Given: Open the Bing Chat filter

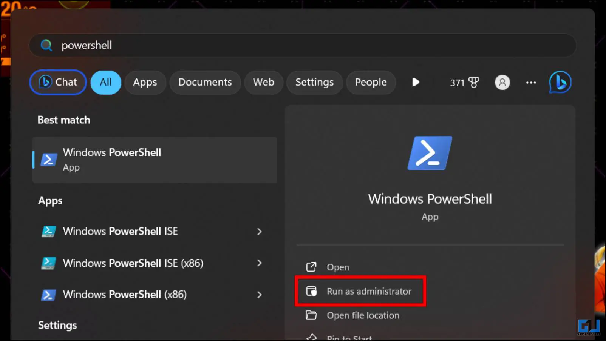Looking at the screenshot, I should click(x=58, y=82).
